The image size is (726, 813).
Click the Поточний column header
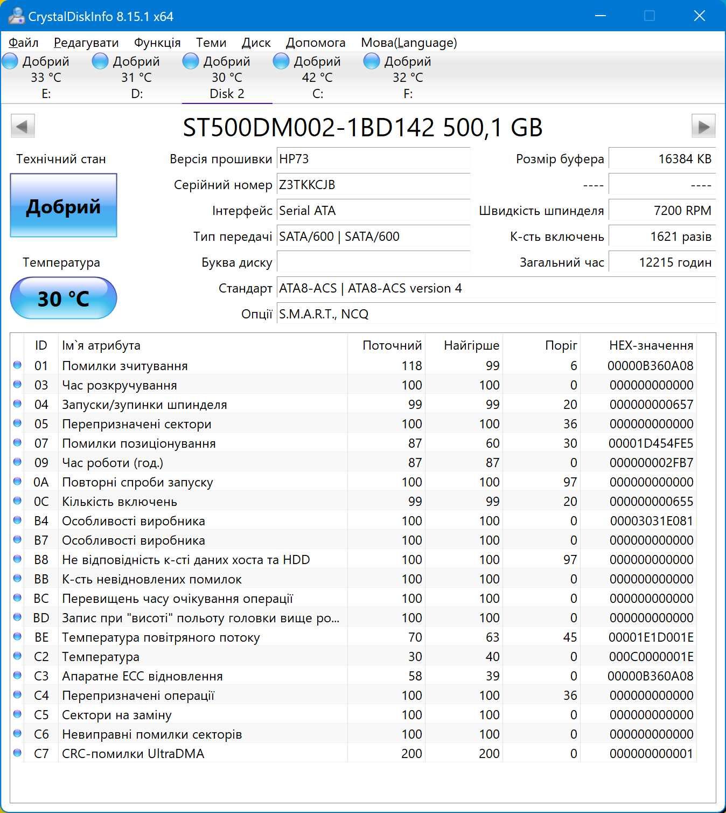click(x=387, y=345)
